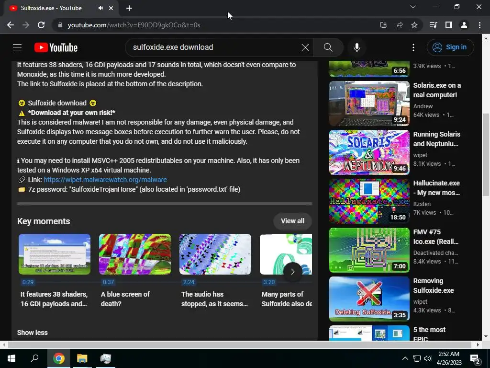The height and width of the screenshot is (368, 490).
Task: Open Solaris.exe 9:24 video thumbnail
Action: click(369, 103)
